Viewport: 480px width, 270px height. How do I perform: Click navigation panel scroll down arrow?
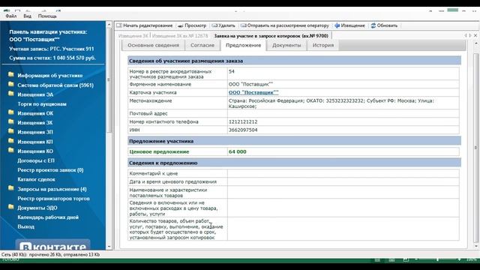pyautogui.click(x=109, y=247)
